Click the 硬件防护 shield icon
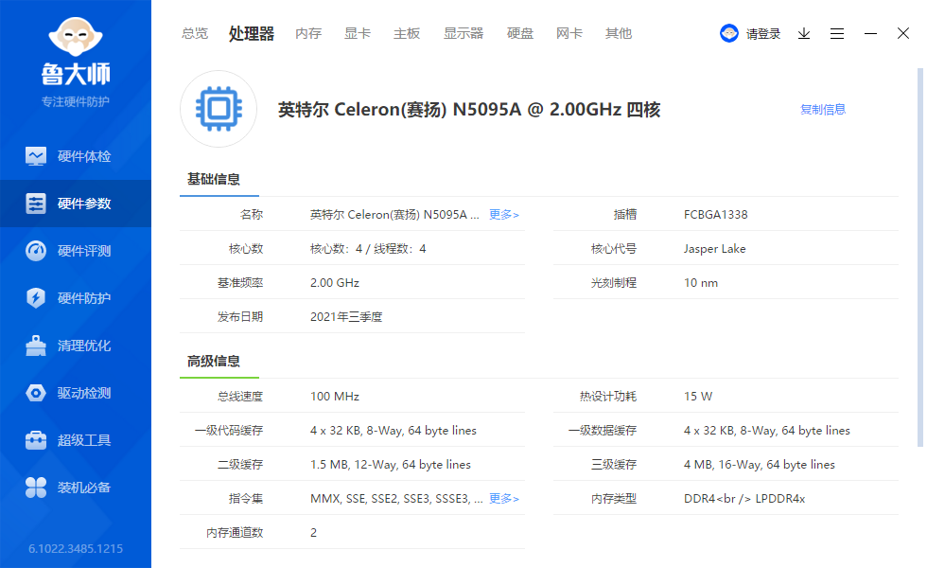927x568 pixels. (36, 298)
